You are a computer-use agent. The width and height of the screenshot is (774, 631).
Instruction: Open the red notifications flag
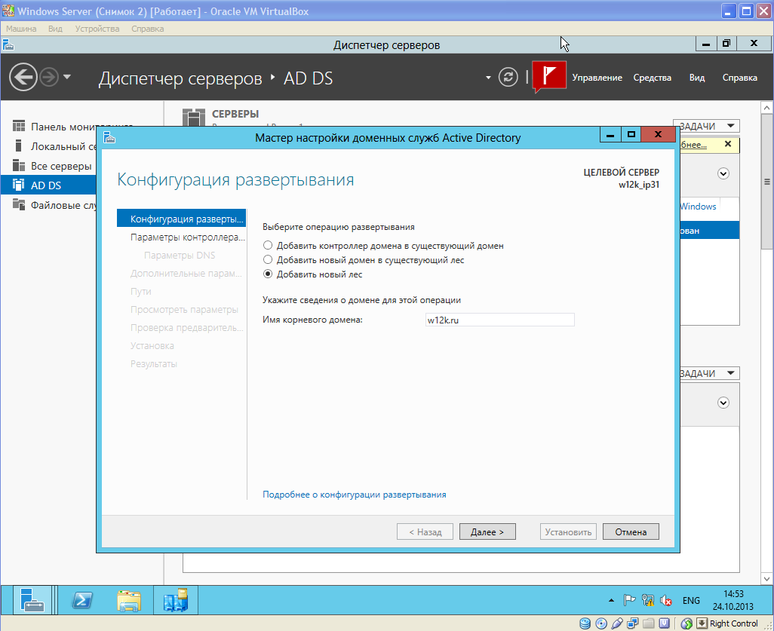coord(549,76)
